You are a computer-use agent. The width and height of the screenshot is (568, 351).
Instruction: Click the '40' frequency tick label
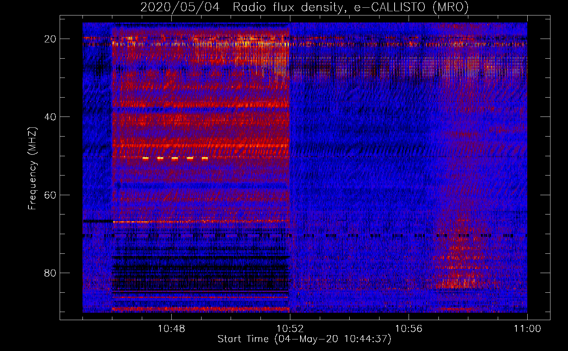(51, 117)
